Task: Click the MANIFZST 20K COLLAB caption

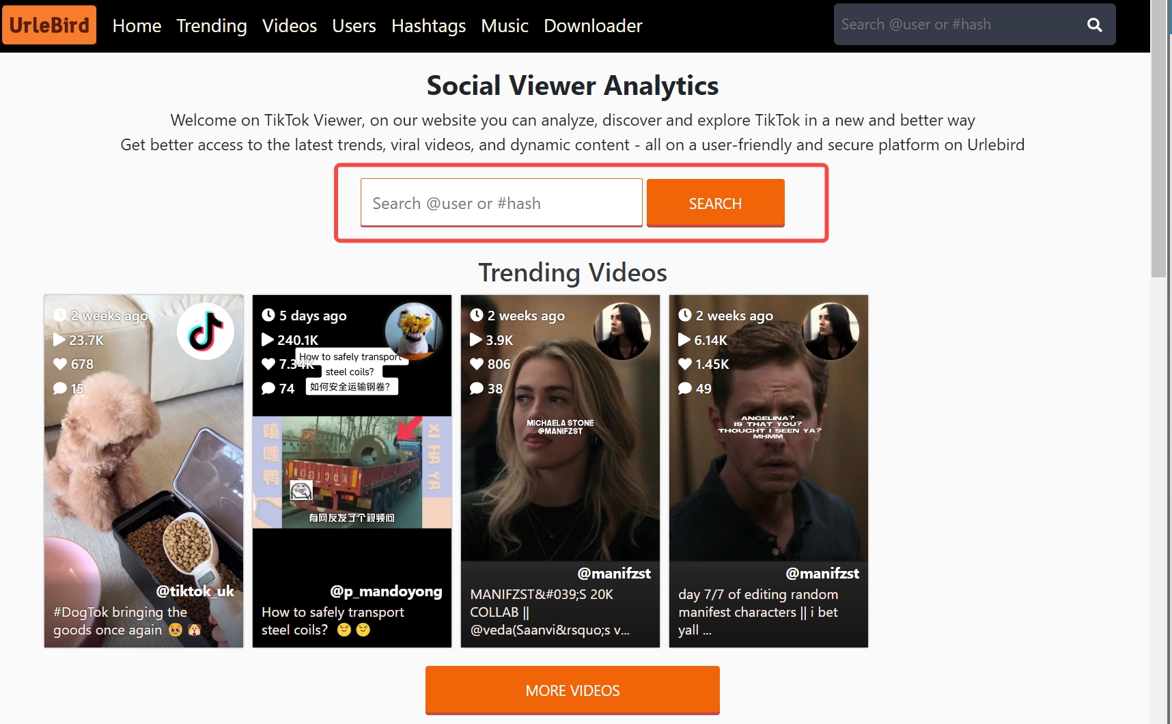Action: (x=550, y=612)
